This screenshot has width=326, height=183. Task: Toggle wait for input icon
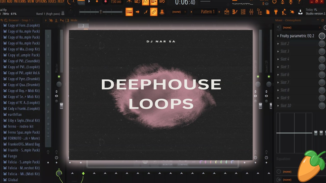pyautogui.click(x=137, y=2)
